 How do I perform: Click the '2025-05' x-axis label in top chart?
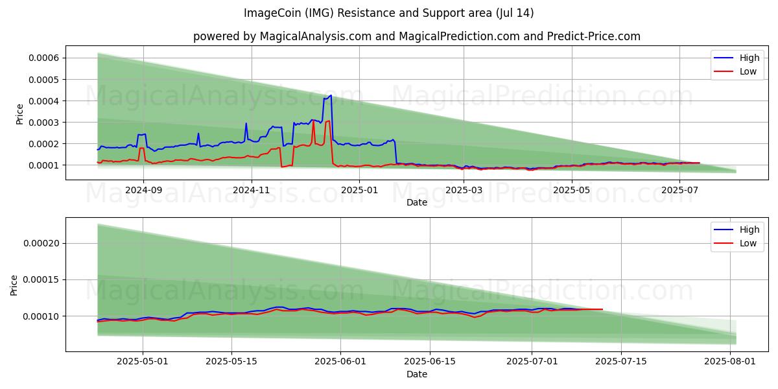(571, 191)
